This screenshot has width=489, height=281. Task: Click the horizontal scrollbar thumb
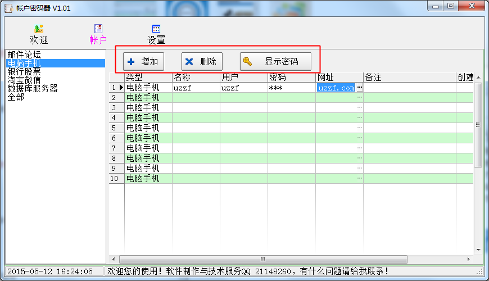point(263,259)
